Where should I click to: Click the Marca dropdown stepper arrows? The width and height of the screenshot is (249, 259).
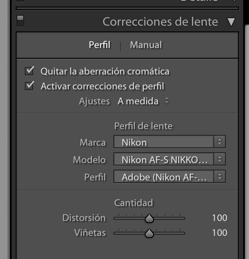pyautogui.click(x=220, y=142)
